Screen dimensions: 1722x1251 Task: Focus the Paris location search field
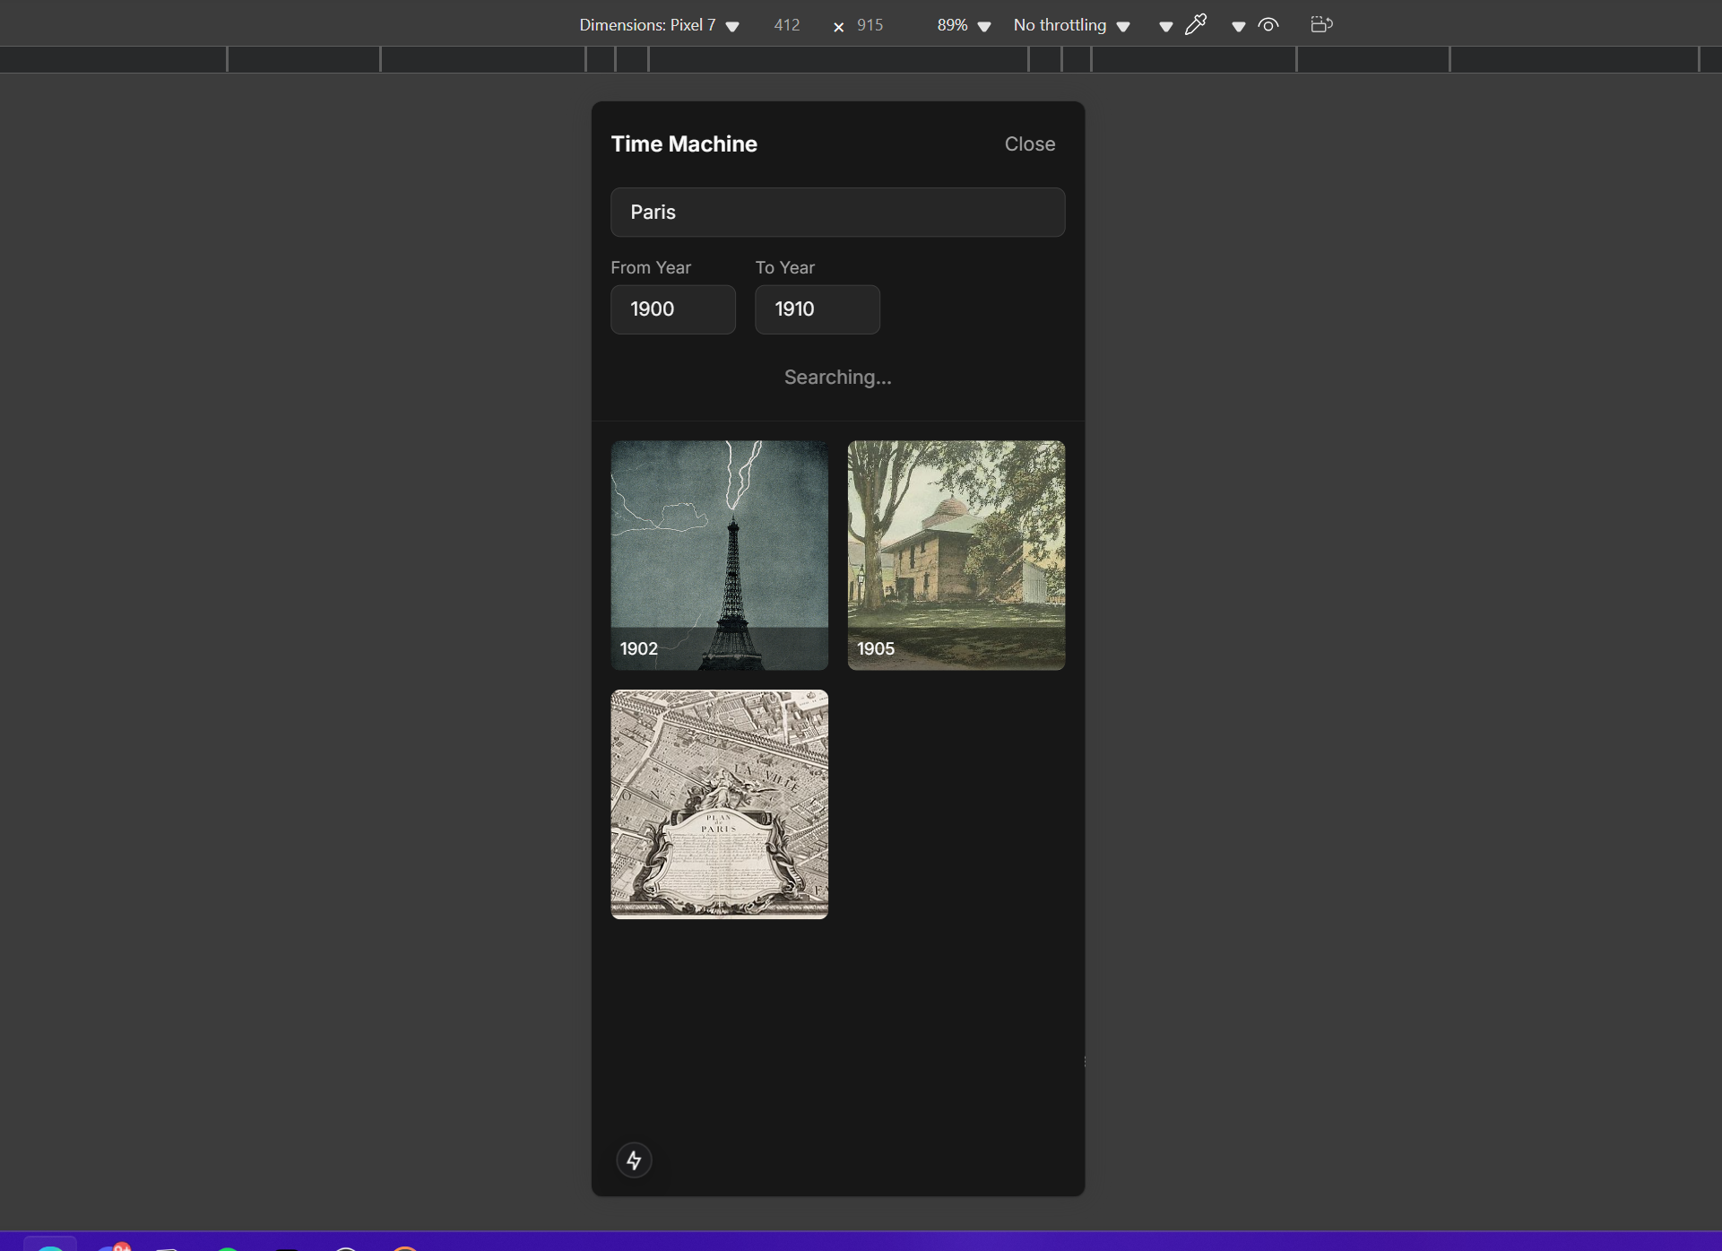tap(837, 213)
